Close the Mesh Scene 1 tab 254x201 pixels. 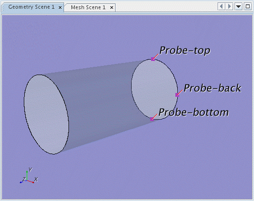click(112, 7)
